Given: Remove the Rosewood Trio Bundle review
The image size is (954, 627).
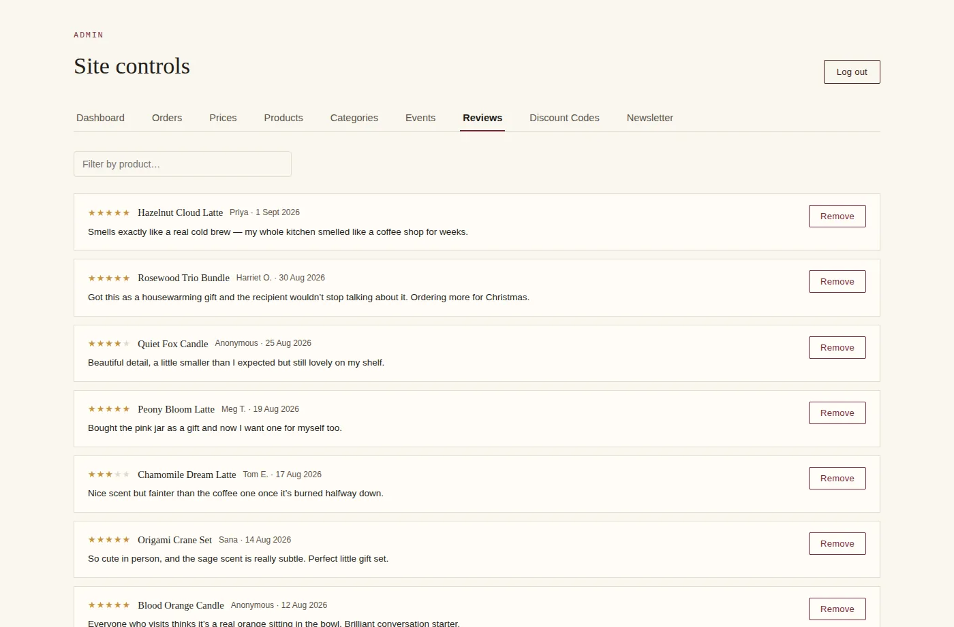Looking at the screenshot, I should coord(837,282).
